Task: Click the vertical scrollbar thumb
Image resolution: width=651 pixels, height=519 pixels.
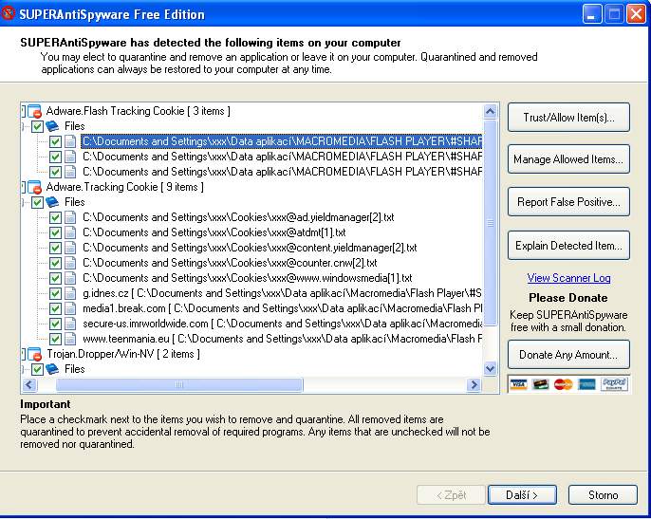Action: click(x=491, y=223)
